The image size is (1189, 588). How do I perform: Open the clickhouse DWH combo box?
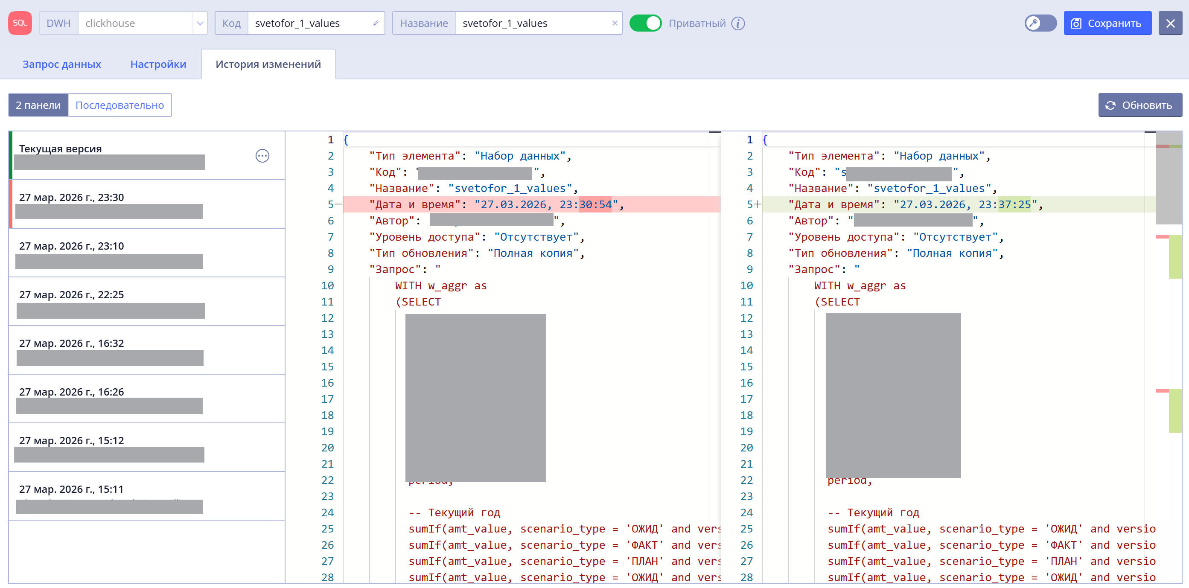(x=135, y=23)
